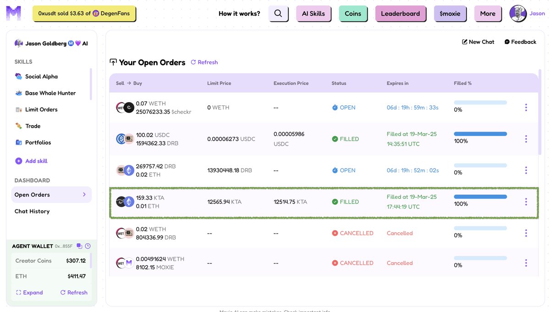Click the Limit Price column header
Image resolution: width=550 pixels, height=312 pixels.
219,83
